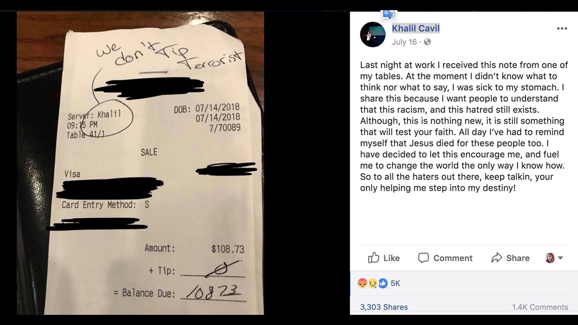This screenshot has width=578, height=325.
Task: Click the Comment button label
Action: coord(453,258)
